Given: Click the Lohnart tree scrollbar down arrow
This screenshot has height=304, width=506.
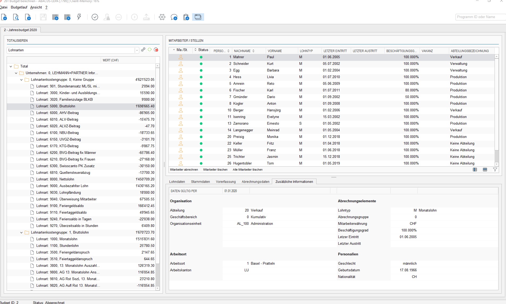Looking at the screenshot, I should pyautogui.click(x=158, y=288).
